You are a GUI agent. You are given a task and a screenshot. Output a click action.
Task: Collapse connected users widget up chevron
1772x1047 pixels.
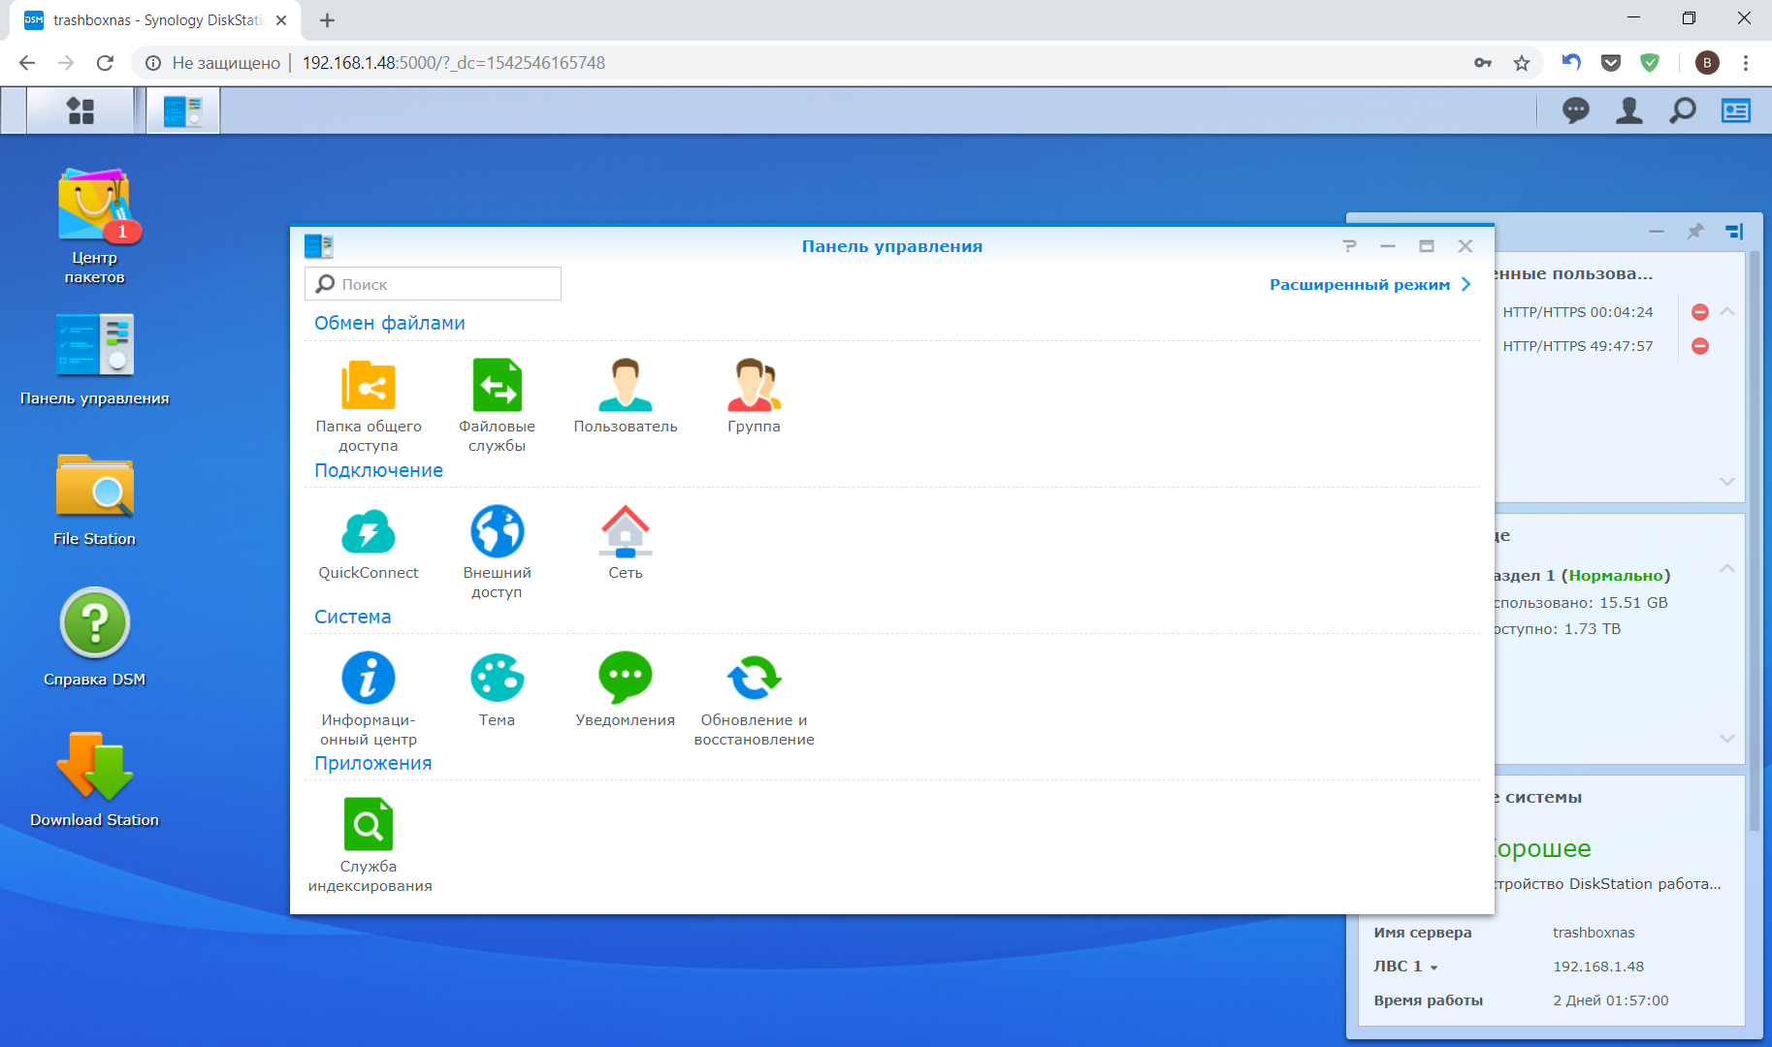[1727, 311]
